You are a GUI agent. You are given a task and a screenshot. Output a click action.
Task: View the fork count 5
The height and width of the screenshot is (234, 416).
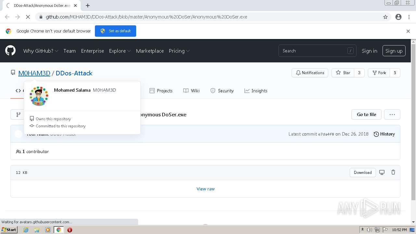[395, 73]
